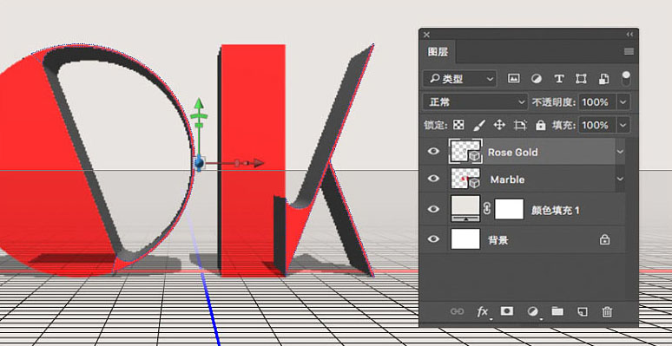Filter layers by smart object icon
This screenshot has height=346, width=672.
(x=604, y=79)
